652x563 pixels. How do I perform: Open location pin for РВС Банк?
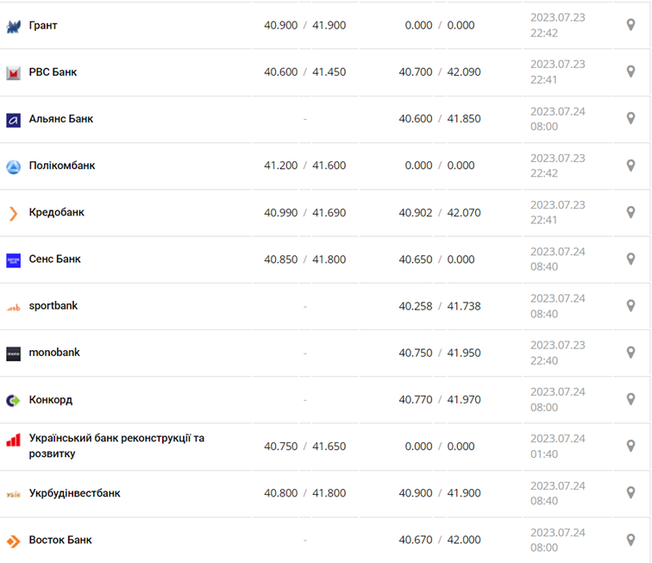pyautogui.click(x=630, y=72)
